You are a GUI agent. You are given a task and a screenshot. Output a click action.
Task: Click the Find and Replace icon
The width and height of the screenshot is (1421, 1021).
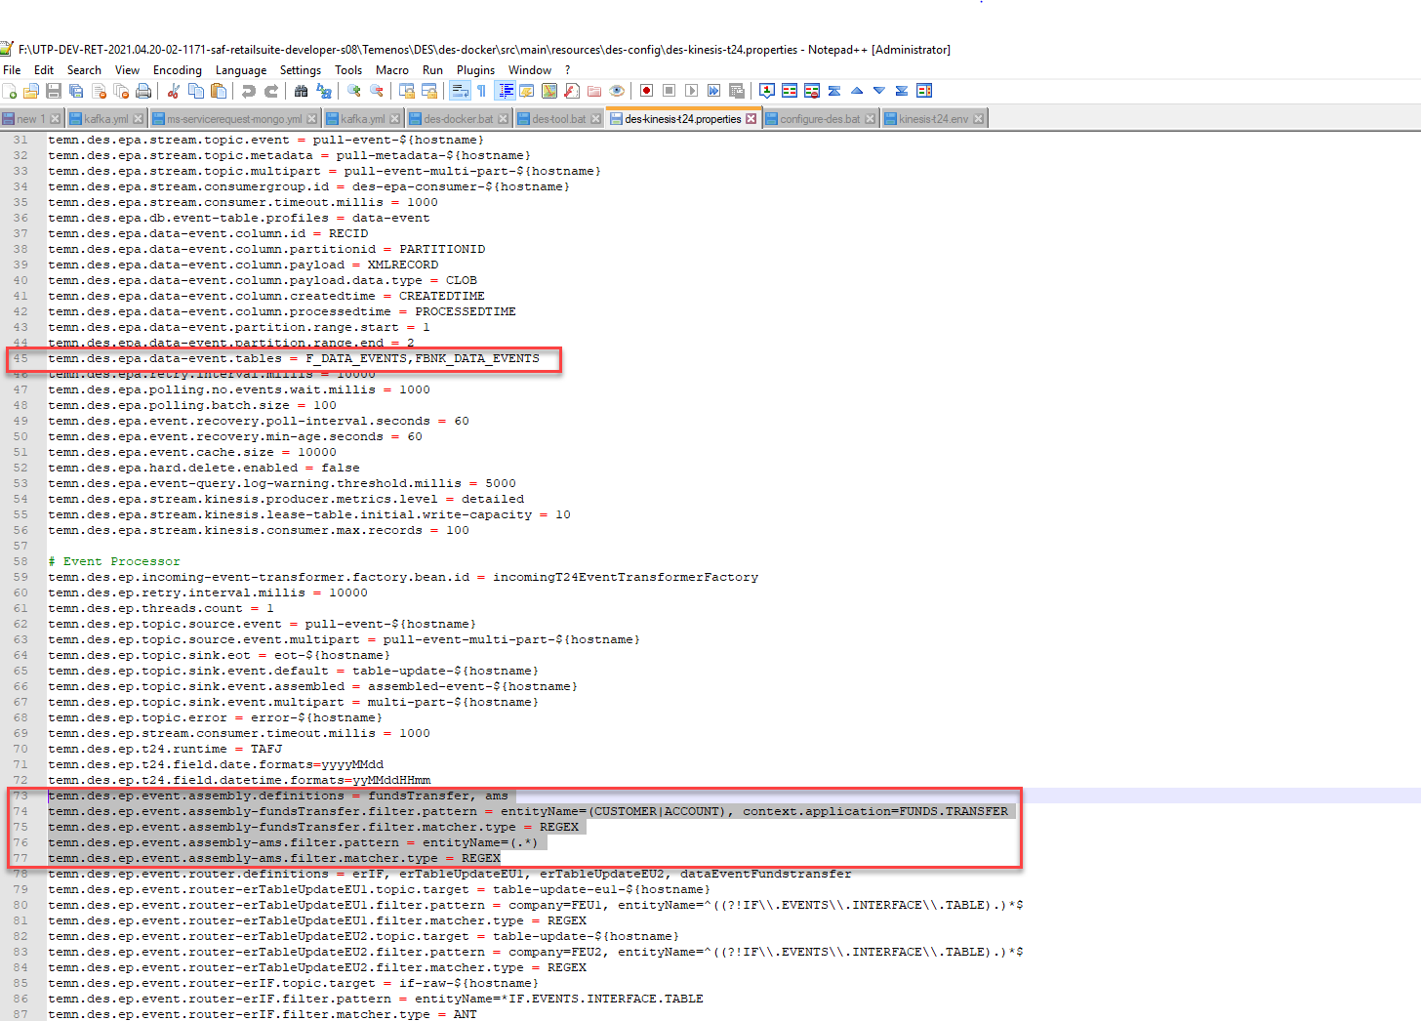tap(324, 91)
